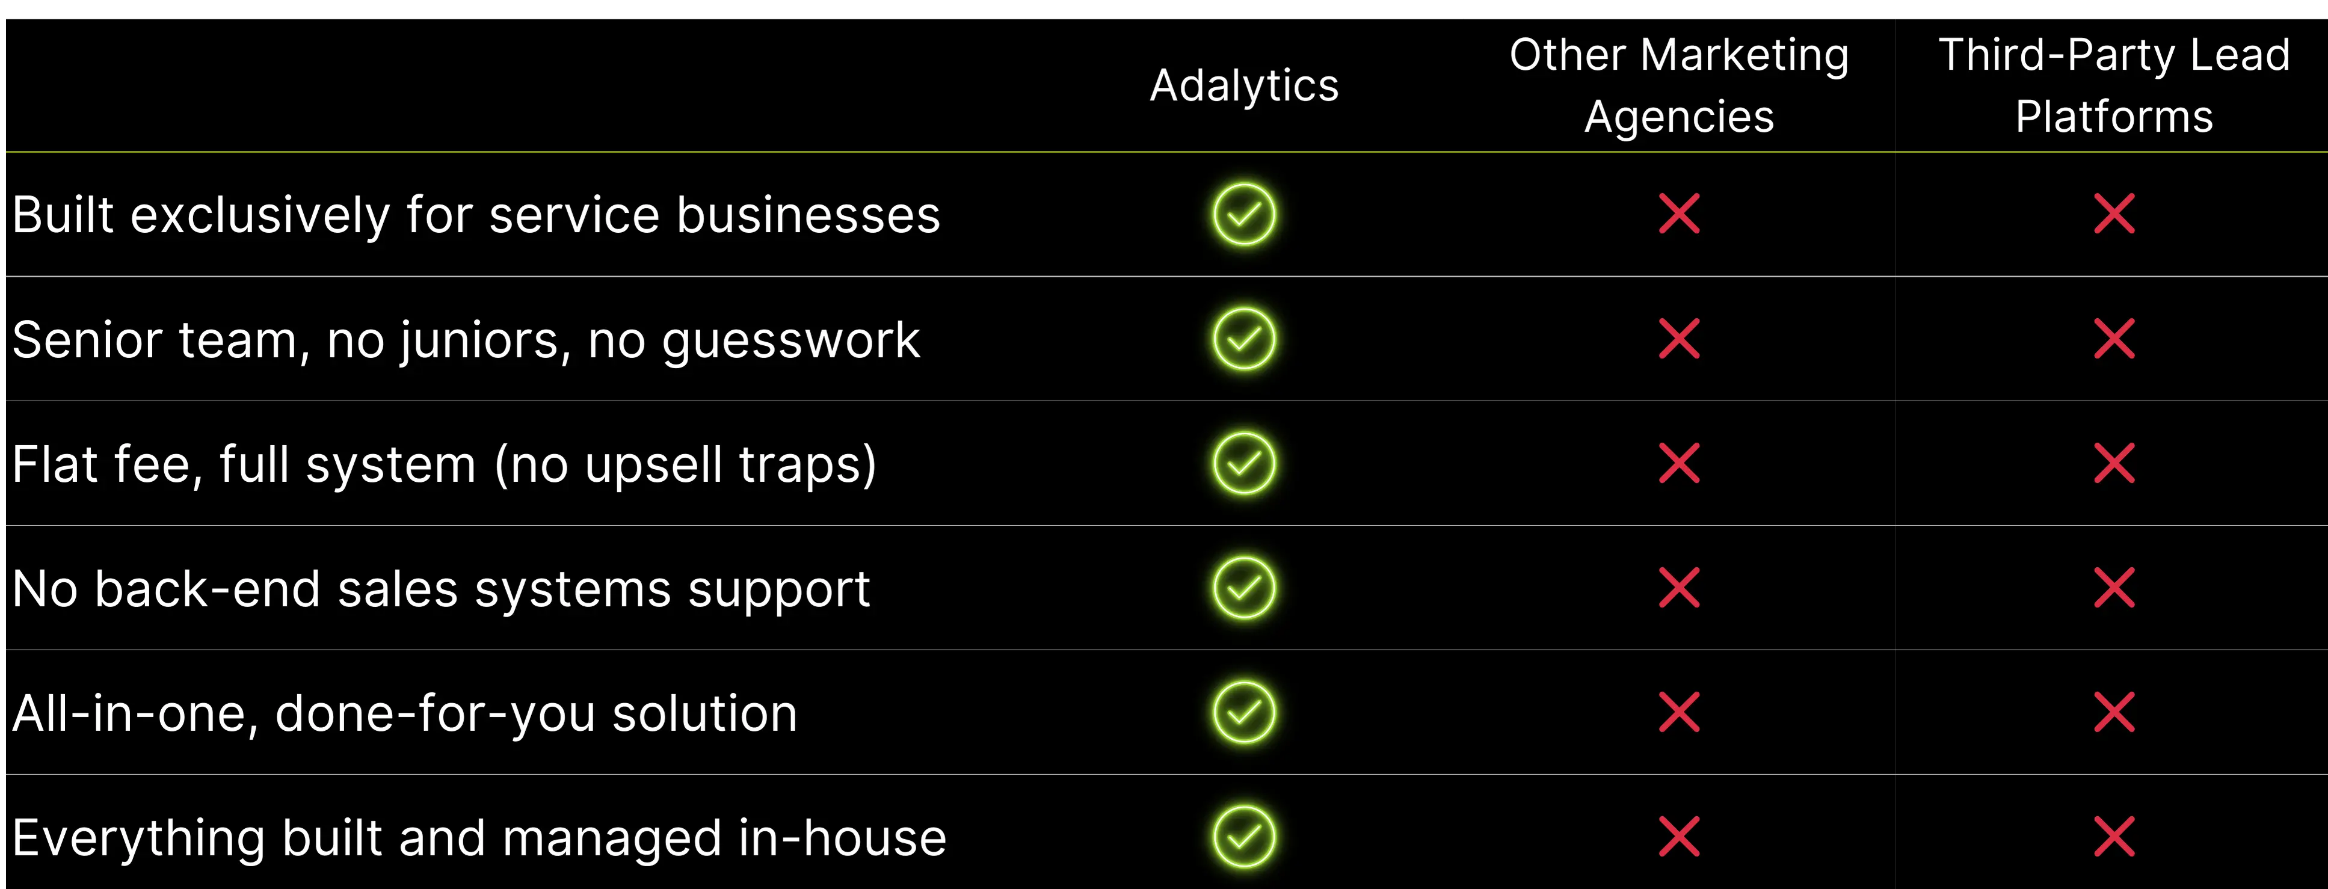Click Adalytics checkmark for service businesses row
This screenshot has height=889, width=2328.
coord(1243,214)
